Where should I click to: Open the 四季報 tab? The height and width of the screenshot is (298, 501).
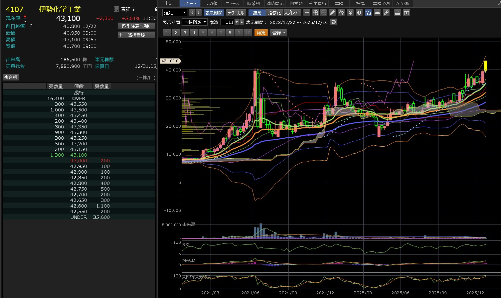click(296, 3)
